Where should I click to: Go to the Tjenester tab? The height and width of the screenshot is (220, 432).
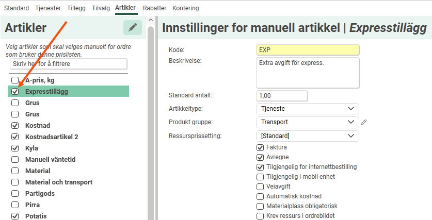pyautogui.click(x=48, y=8)
